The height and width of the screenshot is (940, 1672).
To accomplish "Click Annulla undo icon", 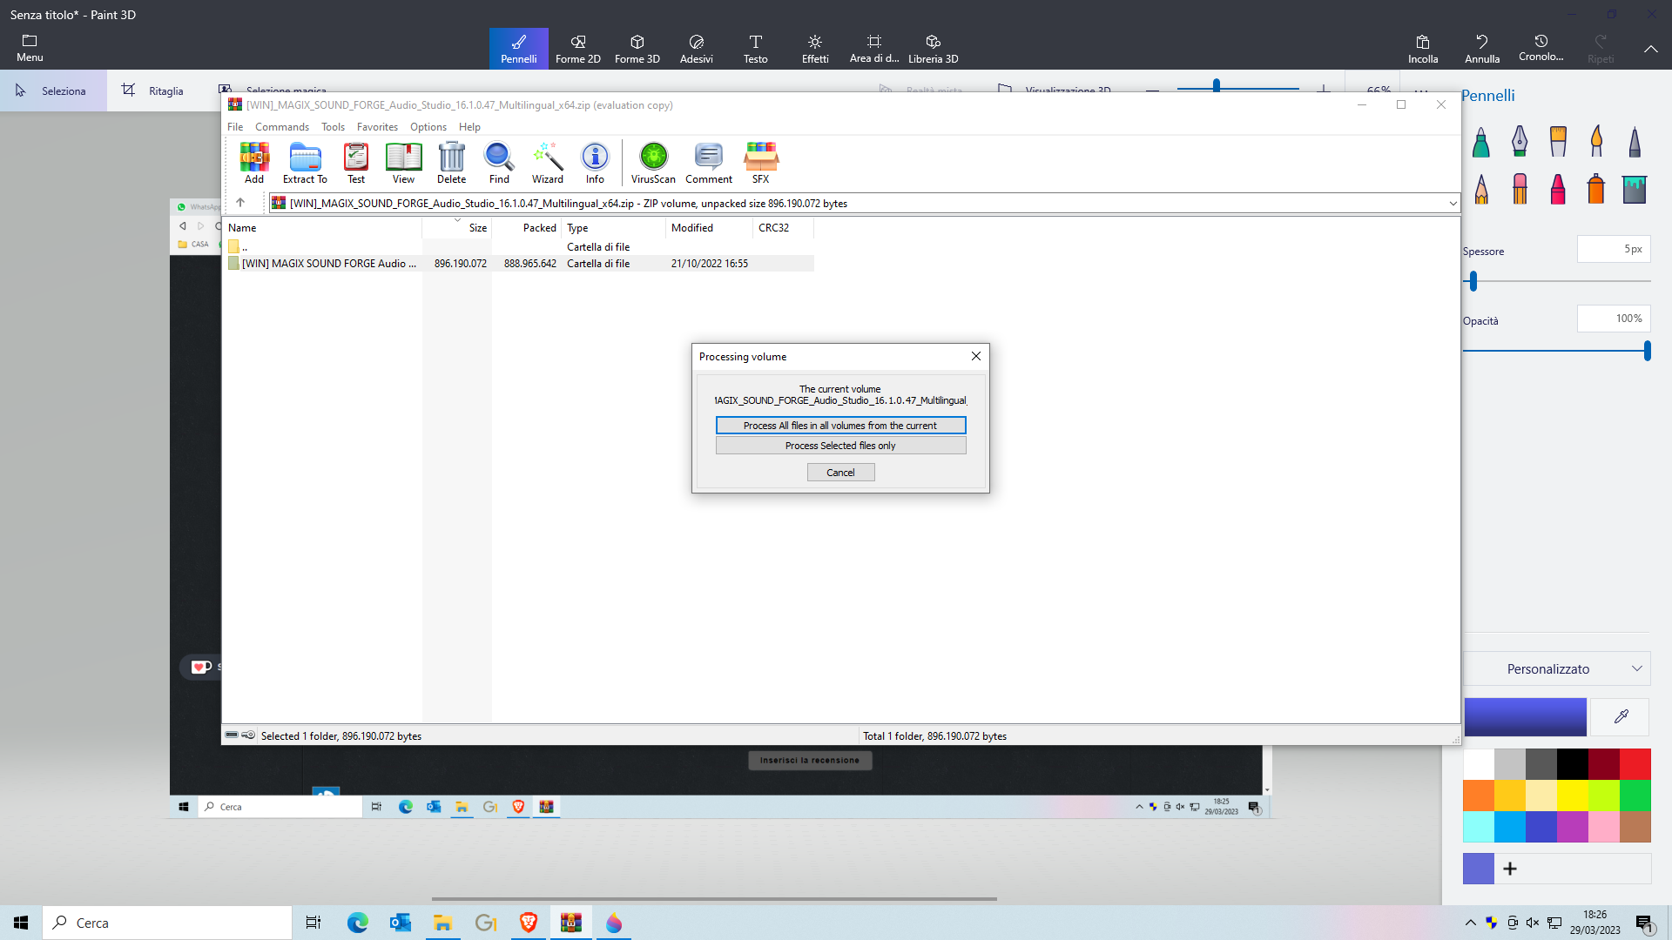I will coord(1482,49).
